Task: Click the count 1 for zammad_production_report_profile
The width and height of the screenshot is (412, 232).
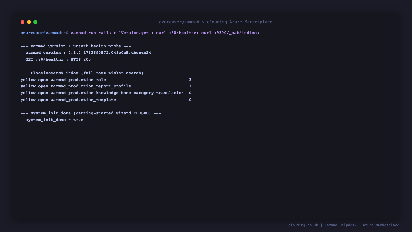Action: tap(190, 86)
